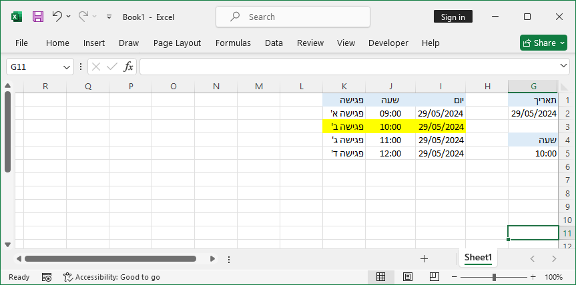This screenshot has width=576, height=285.
Task: Click the Undo arrow icon
Action: [57, 17]
